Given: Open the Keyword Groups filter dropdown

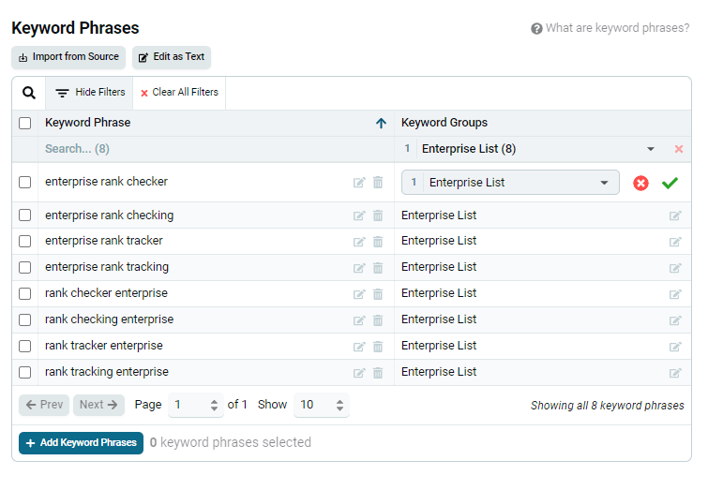Looking at the screenshot, I should pyautogui.click(x=651, y=149).
